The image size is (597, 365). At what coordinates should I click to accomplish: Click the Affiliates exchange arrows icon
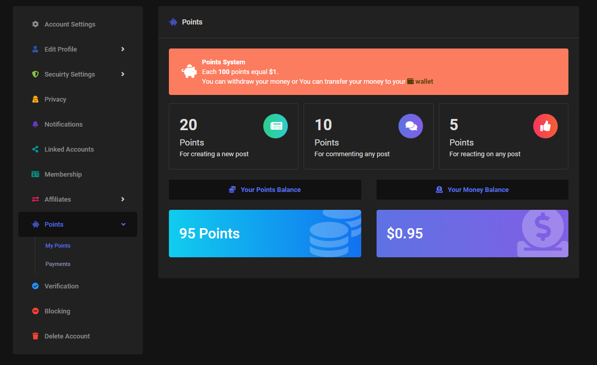tap(35, 199)
